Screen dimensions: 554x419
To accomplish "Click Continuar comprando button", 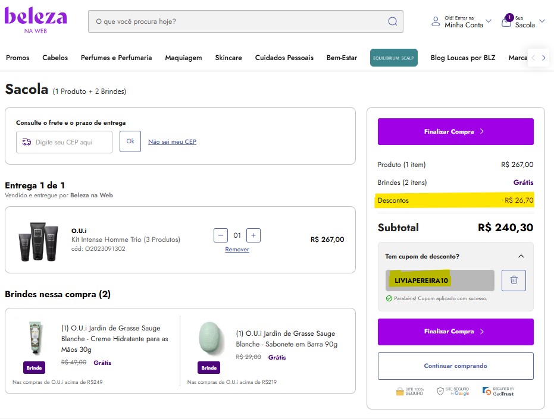I will [x=455, y=366].
